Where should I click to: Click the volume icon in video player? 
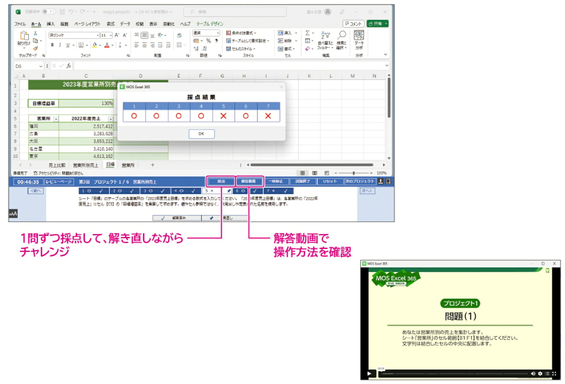coord(533,373)
